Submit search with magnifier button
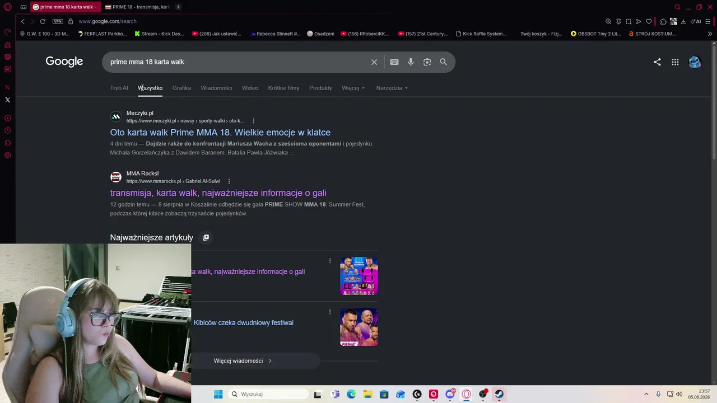Screen dimensions: 717x403 [444, 62]
